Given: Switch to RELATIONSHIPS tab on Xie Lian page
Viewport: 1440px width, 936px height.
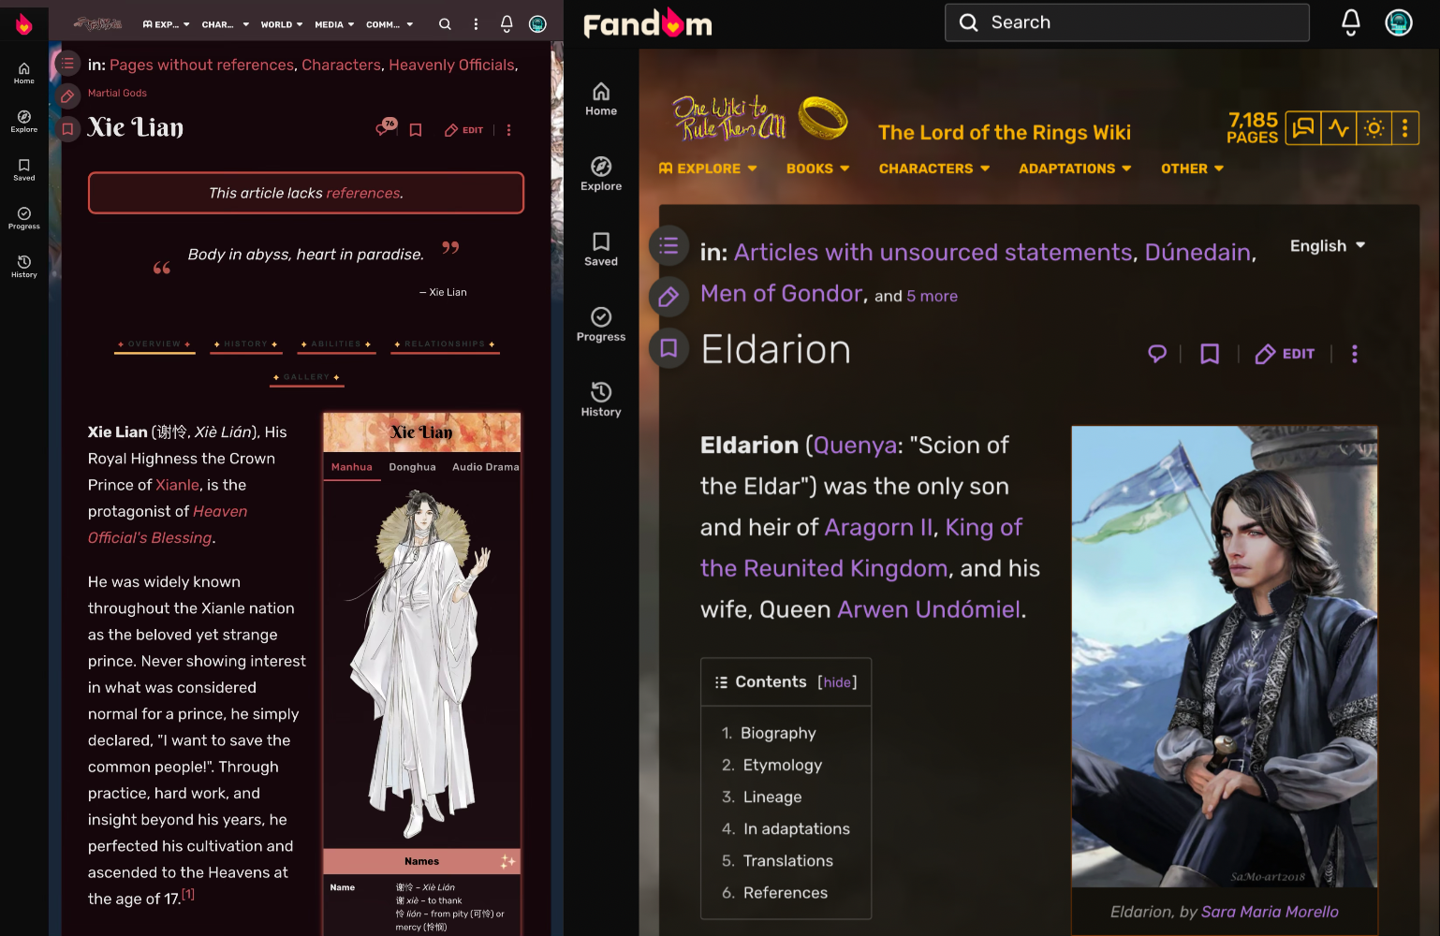Looking at the screenshot, I should tap(445, 344).
